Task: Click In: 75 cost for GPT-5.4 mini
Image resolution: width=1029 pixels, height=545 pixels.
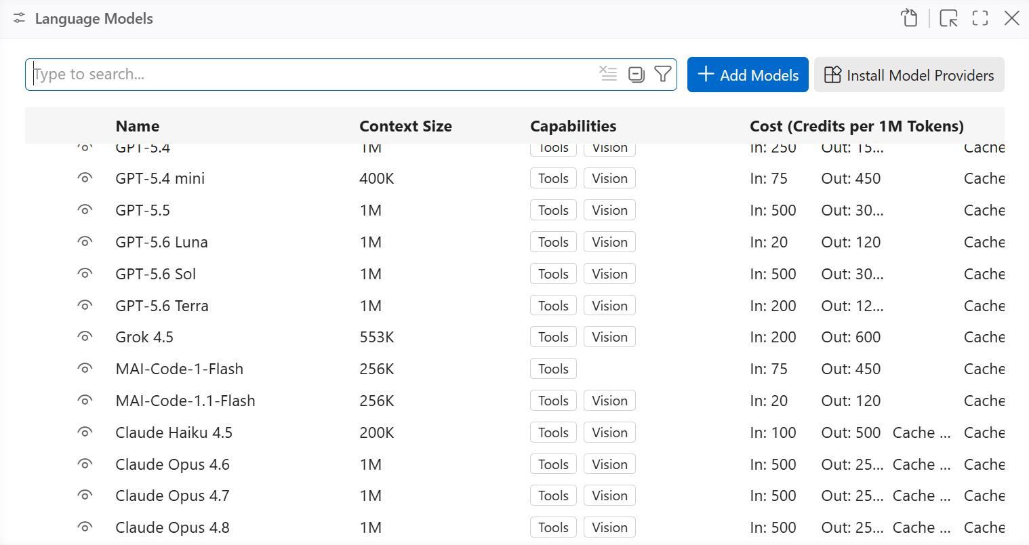Action: click(x=769, y=178)
